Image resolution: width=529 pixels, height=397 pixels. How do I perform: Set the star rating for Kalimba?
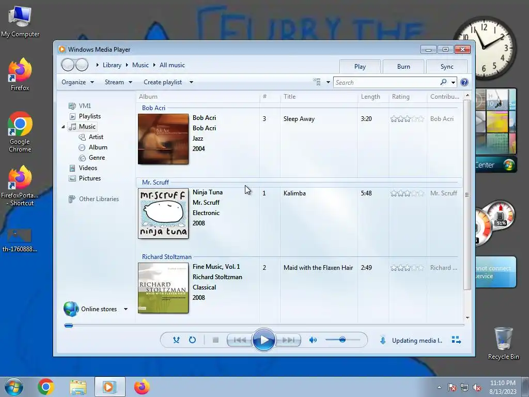pos(407,193)
